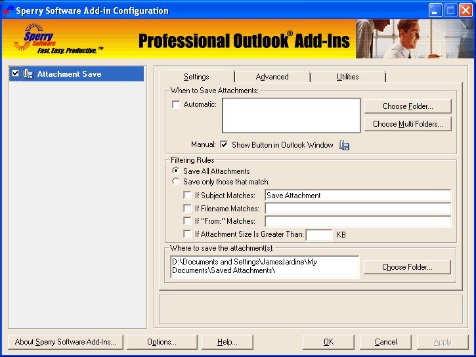Toggle Show Button in Outlook Window checkbox
Viewport: 476px width, 357px height.
224,144
